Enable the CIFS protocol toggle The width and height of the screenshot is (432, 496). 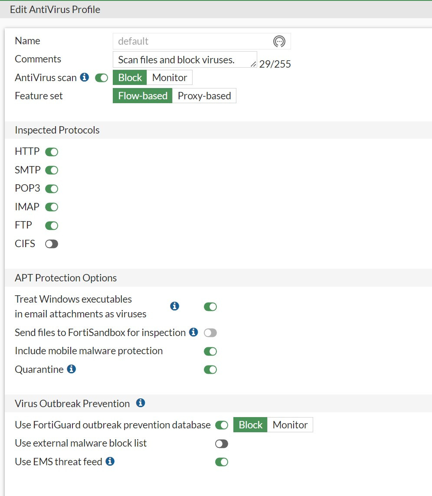tap(52, 244)
